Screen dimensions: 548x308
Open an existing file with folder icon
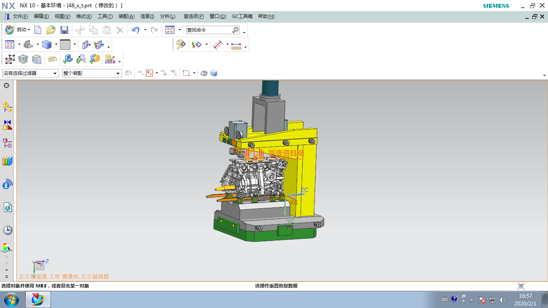tap(51, 30)
